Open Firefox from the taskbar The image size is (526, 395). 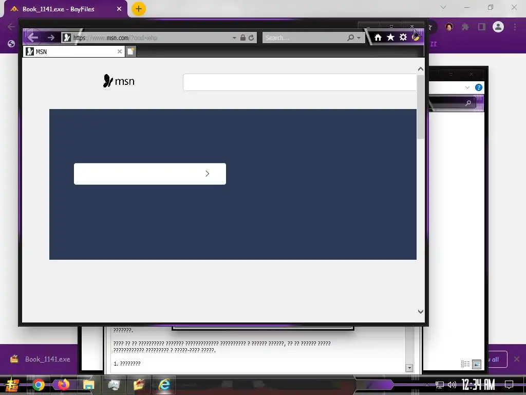point(63,385)
